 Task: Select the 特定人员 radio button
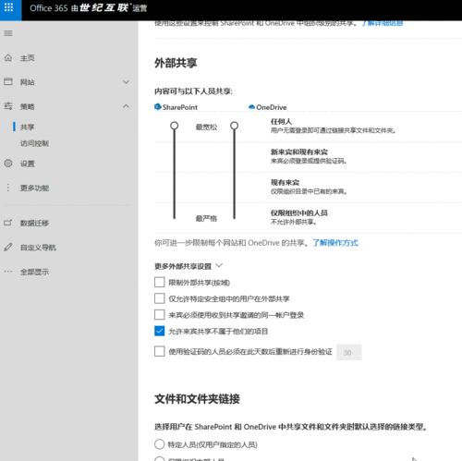click(160, 444)
